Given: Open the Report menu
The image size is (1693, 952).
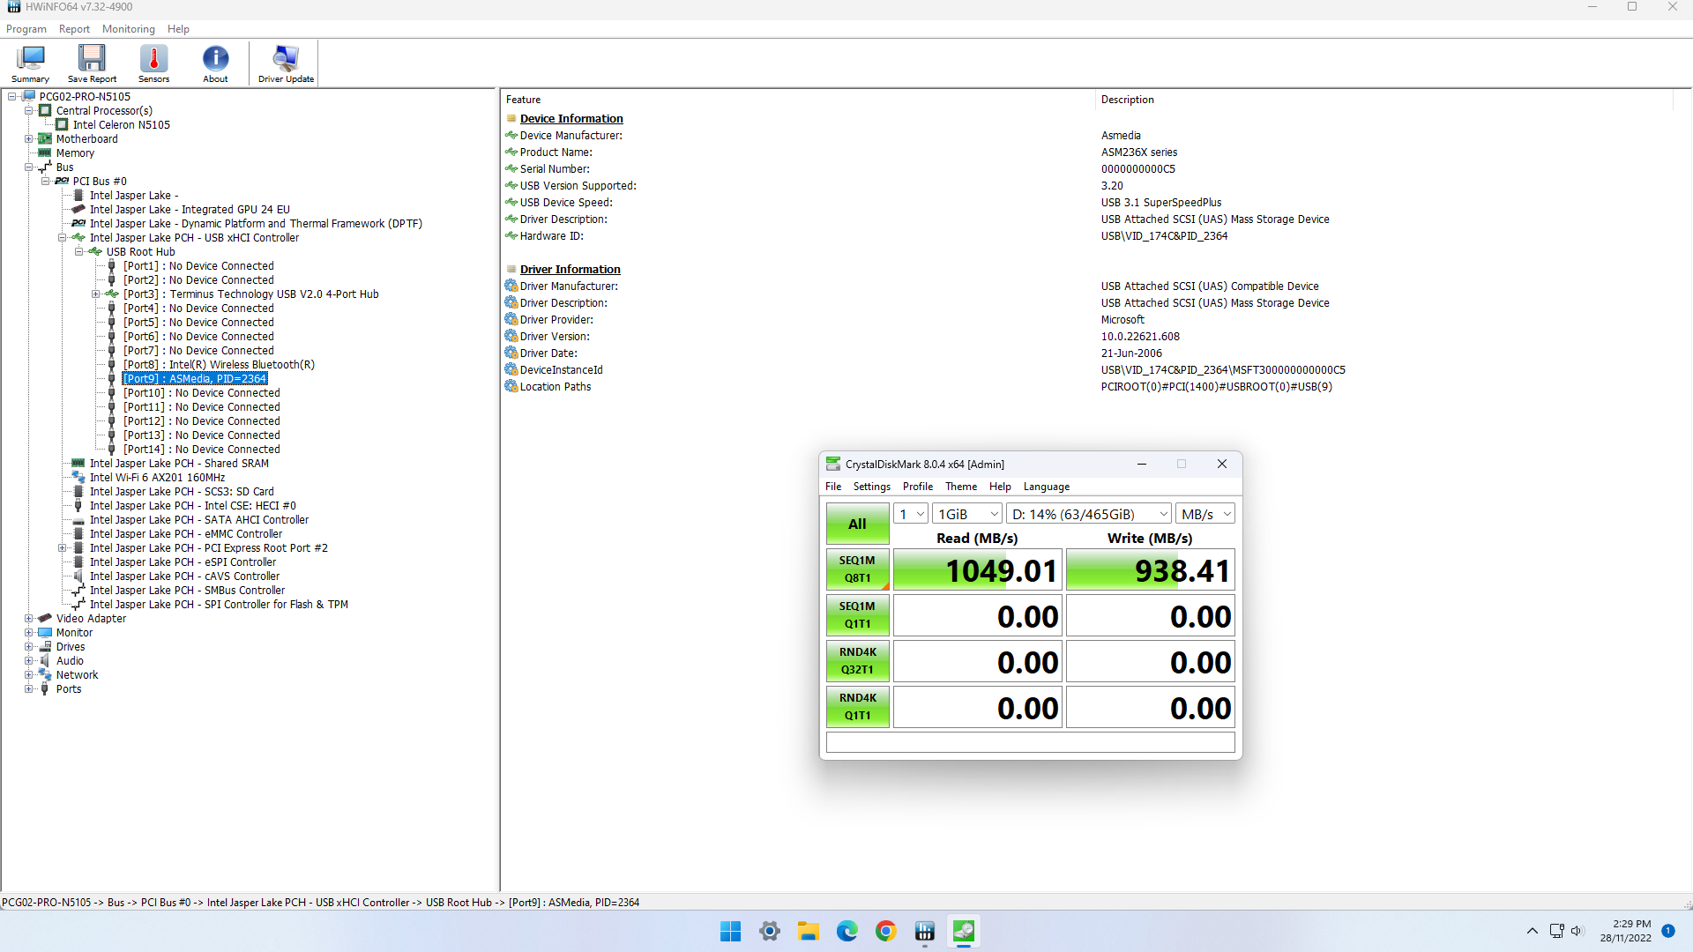Looking at the screenshot, I should 74,29.
